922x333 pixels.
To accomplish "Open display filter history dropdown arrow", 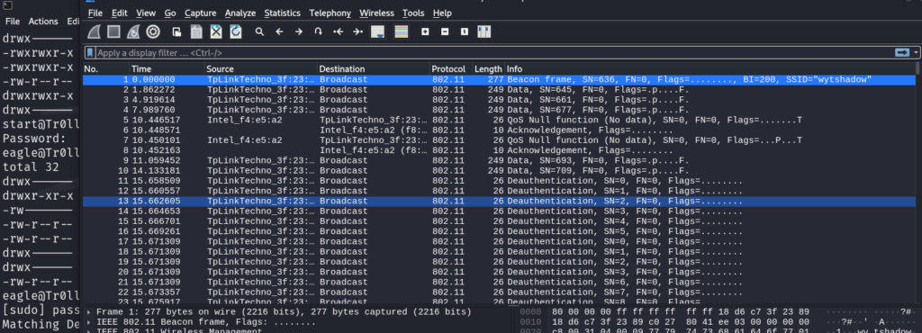I will (916, 53).
